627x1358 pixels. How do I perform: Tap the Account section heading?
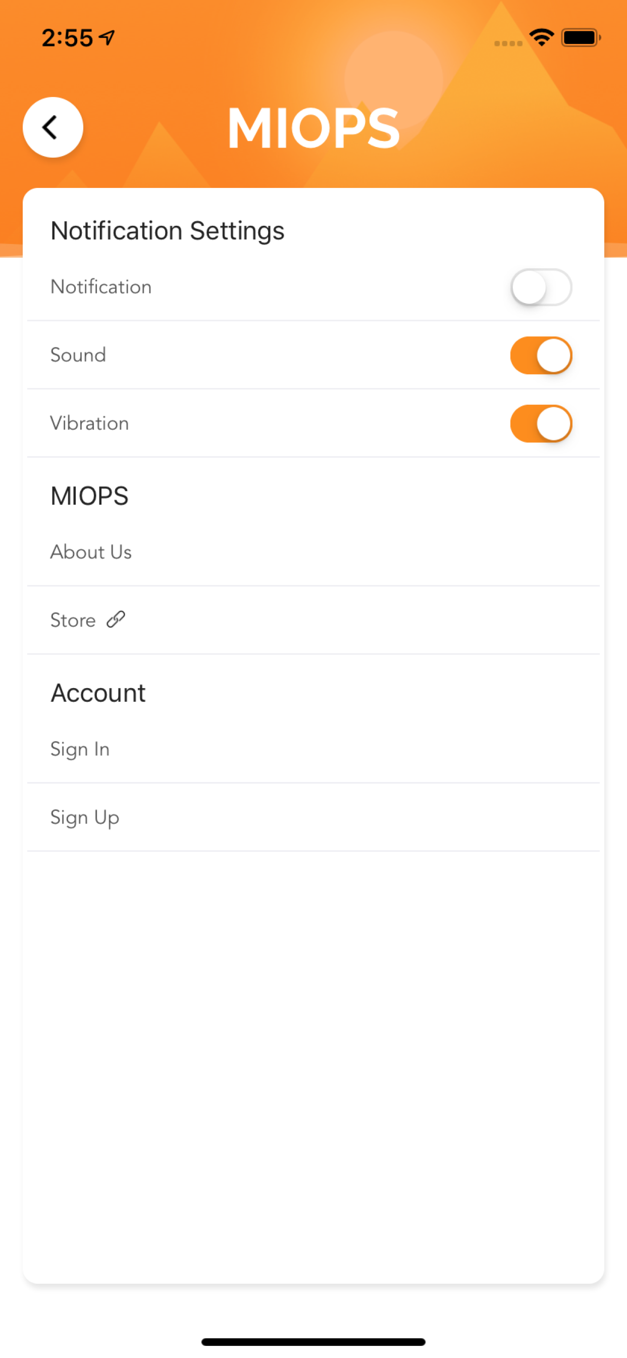pyautogui.click(x=98, y=693)
